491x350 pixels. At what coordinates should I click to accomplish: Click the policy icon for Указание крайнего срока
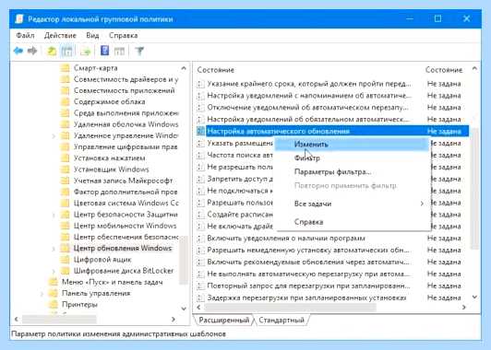point(200,84)
